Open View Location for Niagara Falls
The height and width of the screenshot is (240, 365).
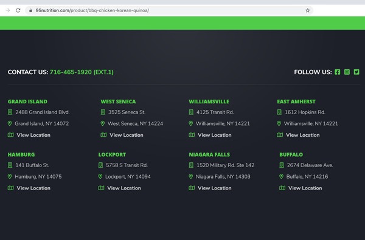click(x=215, y=188)
